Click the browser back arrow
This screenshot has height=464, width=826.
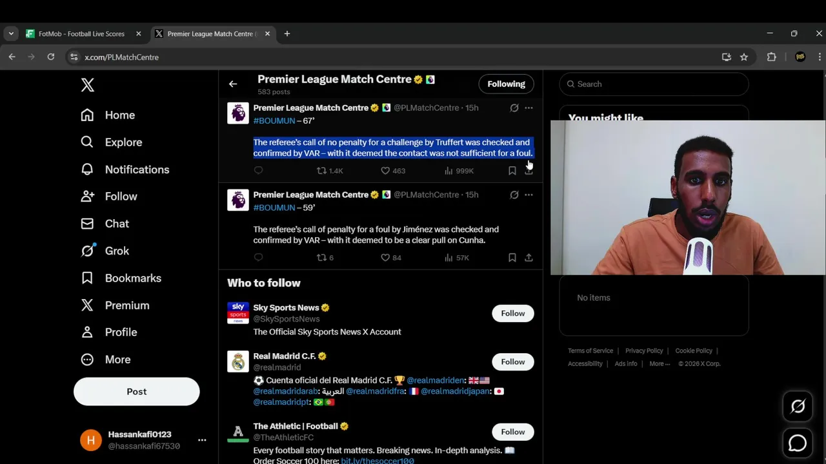point(12,57)
